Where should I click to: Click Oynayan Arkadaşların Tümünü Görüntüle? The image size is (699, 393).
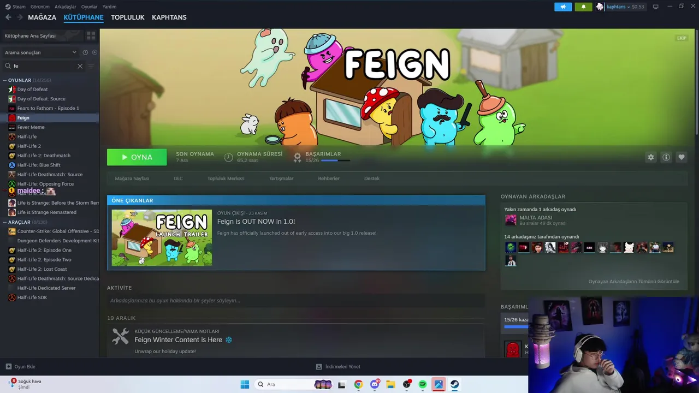[634, 282]
